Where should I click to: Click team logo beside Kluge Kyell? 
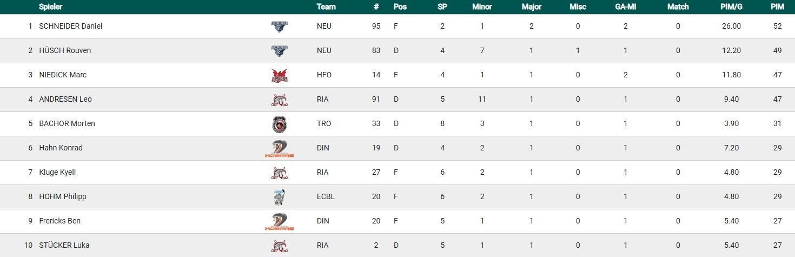(279, 173)
